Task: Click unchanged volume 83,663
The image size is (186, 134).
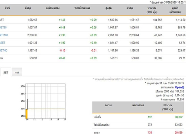Action: [179, 125]
